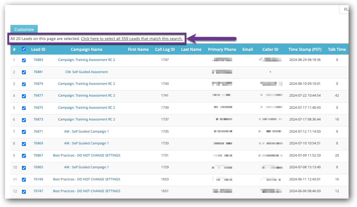Open Lead ID 76883

point(38,60)
